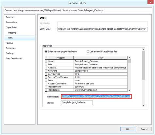Viewport: 155px width, 135px height.
Task: Click the ProviderSite value 'www.mysynergis.com'
Action: pos(100,90)
